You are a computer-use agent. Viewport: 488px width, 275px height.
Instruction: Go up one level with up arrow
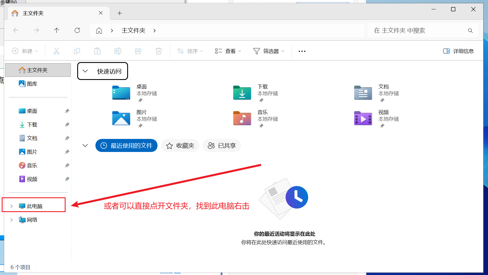pyautogui.click(x=57, y=30)
